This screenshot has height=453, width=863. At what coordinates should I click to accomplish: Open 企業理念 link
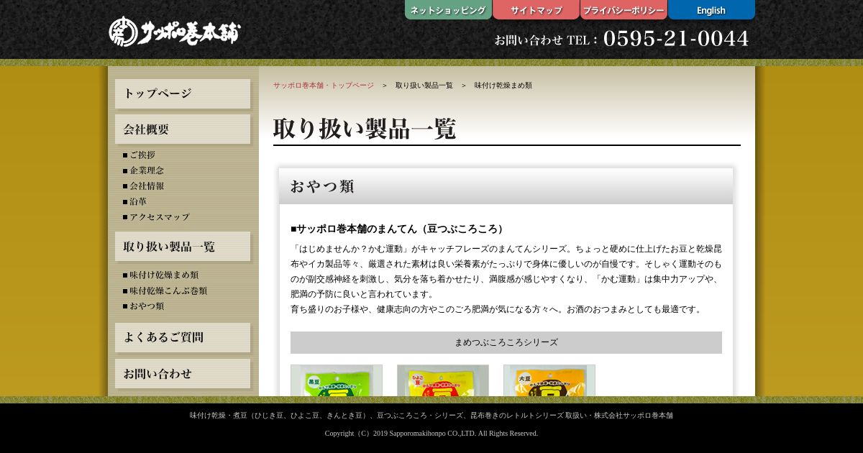point(143,170)
